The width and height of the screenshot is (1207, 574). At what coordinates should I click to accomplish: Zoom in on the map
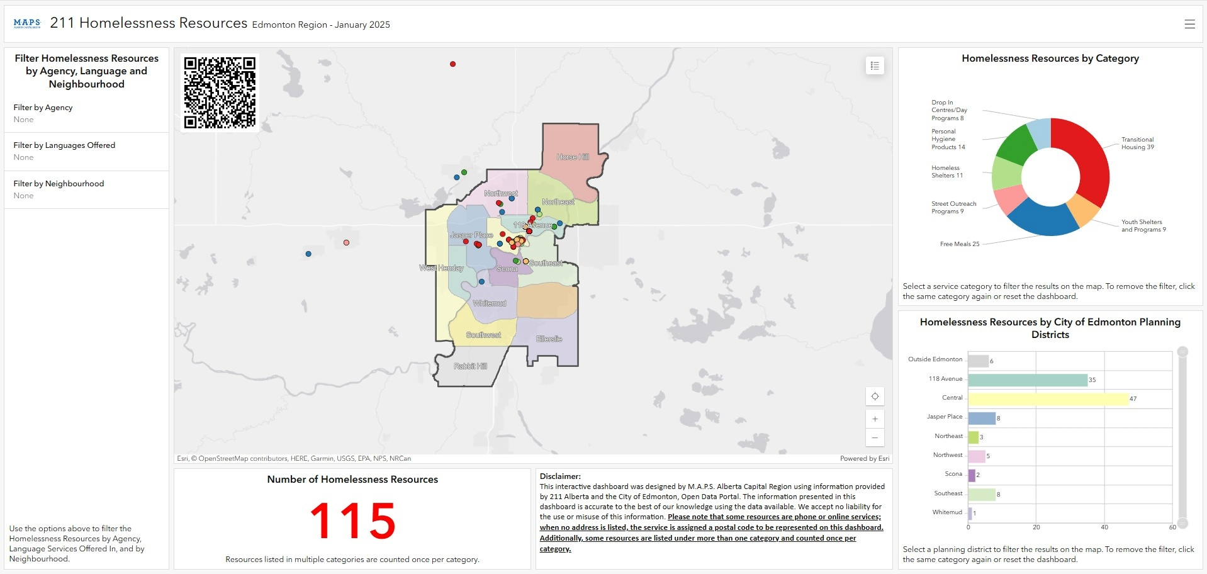click(x=875, y=419)
